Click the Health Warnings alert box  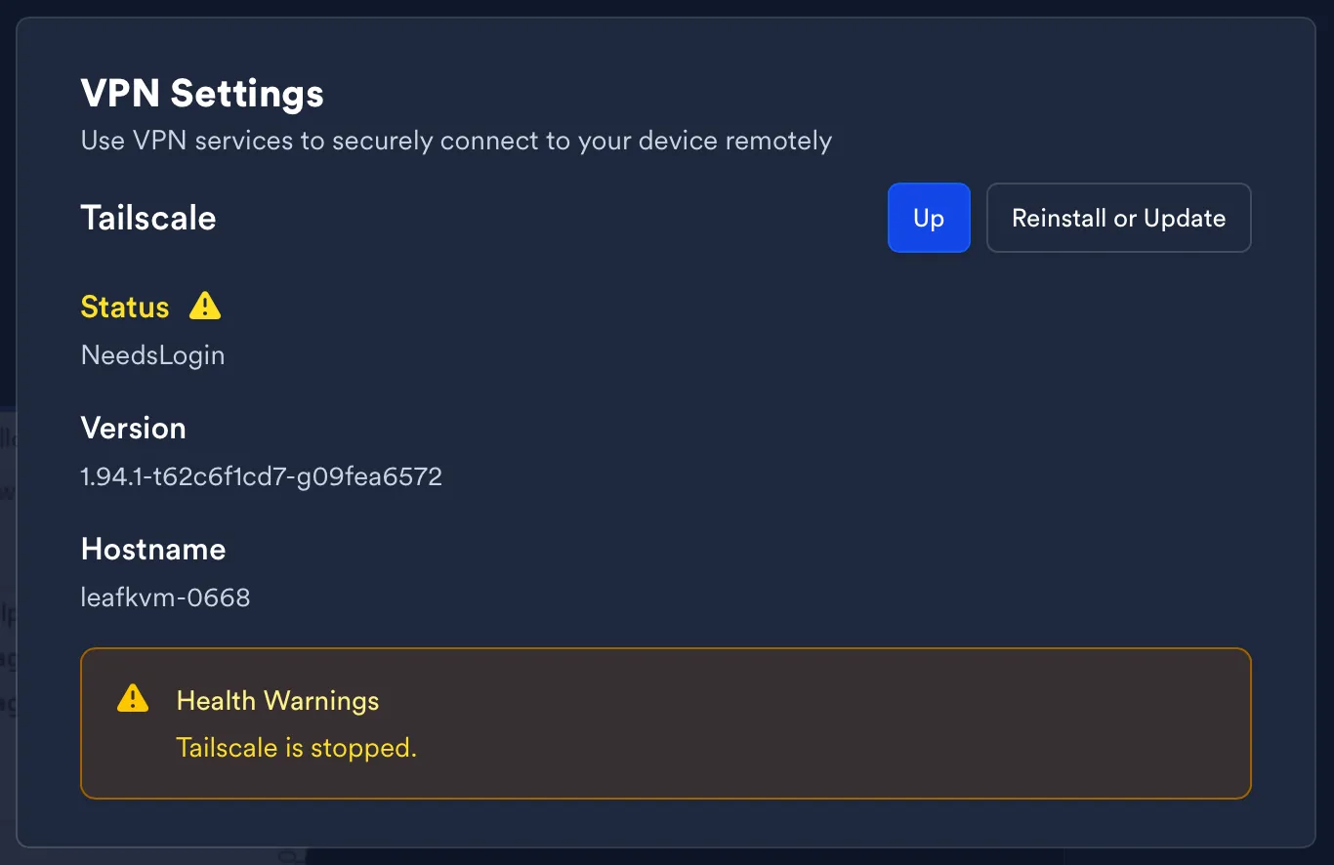click(x=781, y=722)
